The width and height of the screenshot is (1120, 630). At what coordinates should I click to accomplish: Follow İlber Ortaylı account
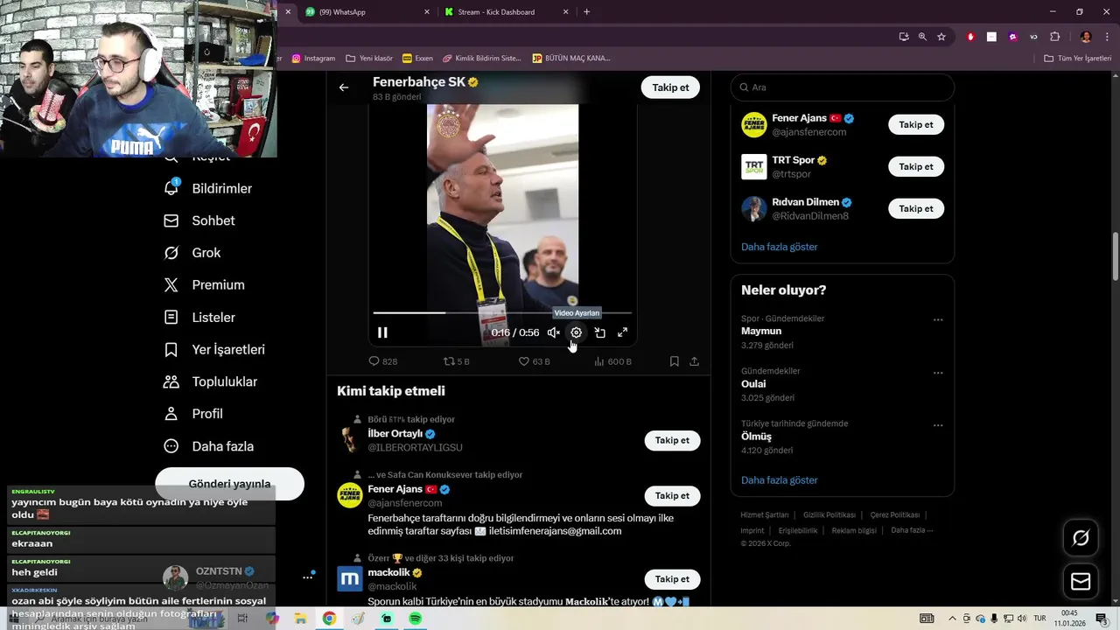(672, 440)
